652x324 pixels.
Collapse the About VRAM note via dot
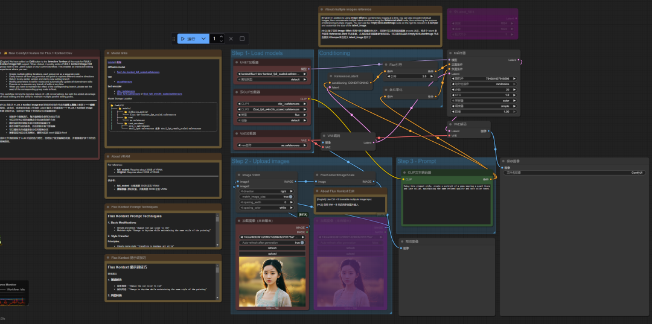107,156
